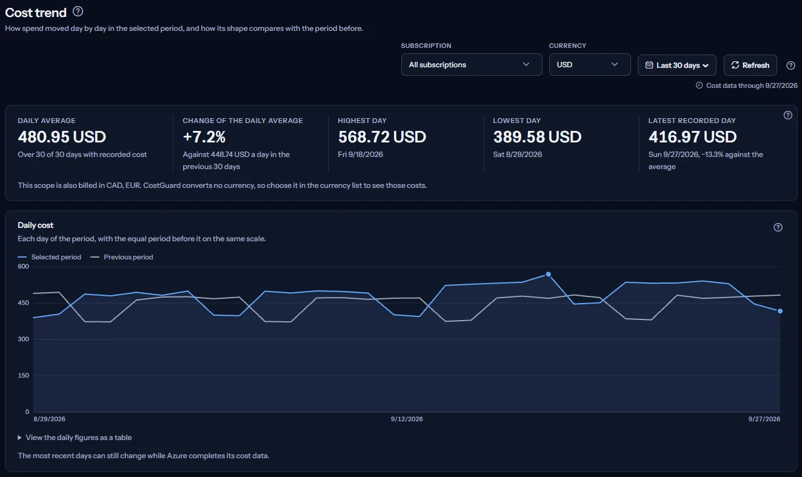
Task: Open the All subscriptions dropdown
Action: (x=472, y=65)
